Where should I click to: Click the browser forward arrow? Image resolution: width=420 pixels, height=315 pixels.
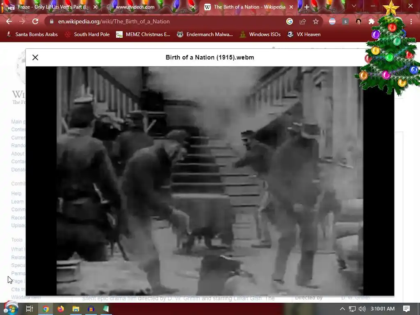pyautogui.click(x=22, y=21)
